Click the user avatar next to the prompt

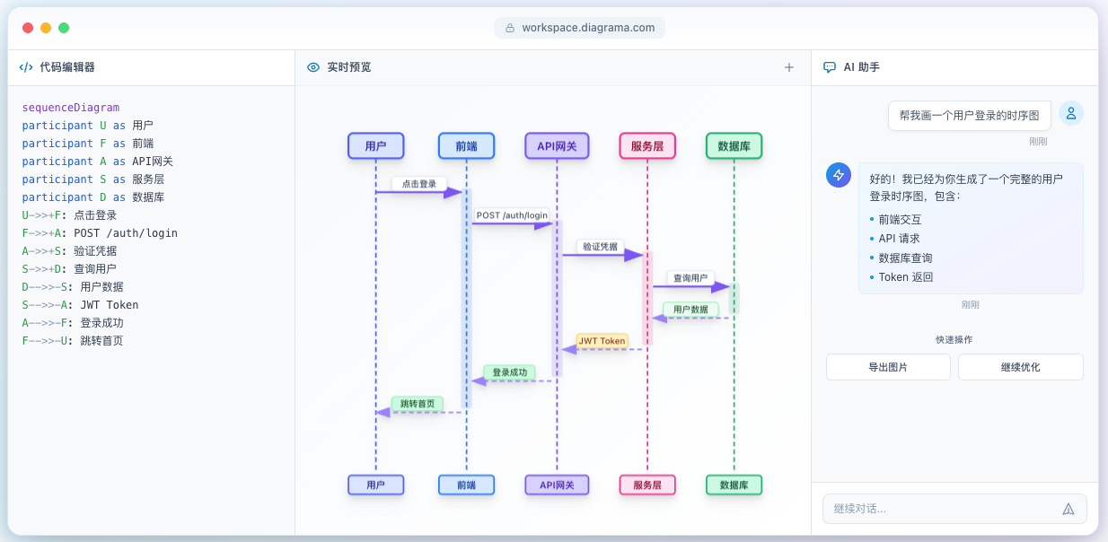point(1069,113)
